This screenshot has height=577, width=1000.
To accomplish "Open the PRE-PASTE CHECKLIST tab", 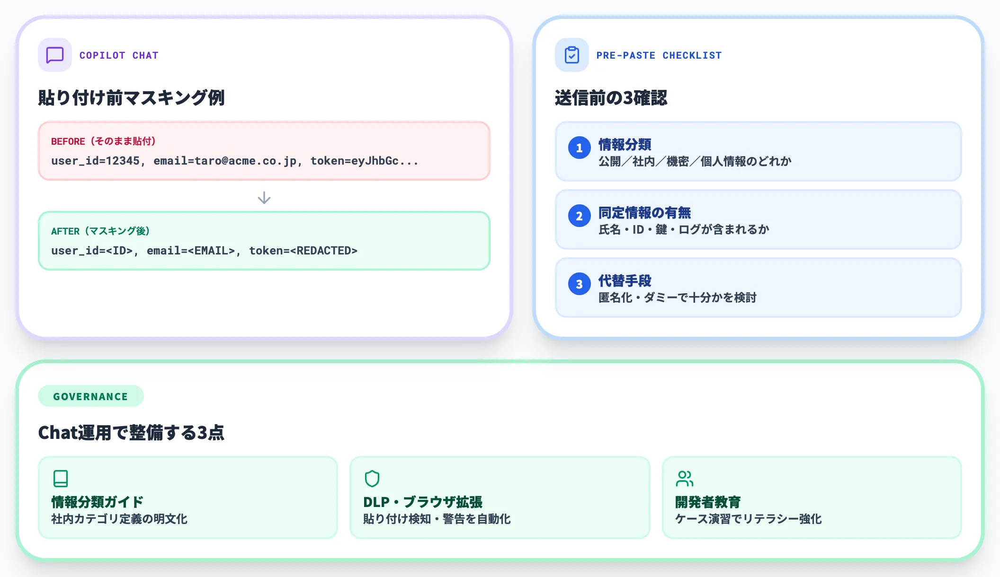I will click(x=659, y=55).
